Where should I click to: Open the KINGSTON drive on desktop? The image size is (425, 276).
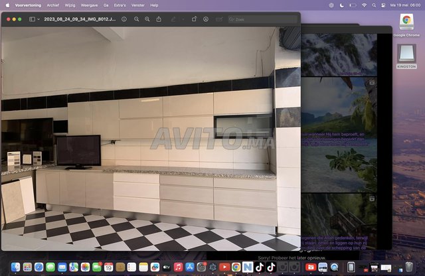406,56
